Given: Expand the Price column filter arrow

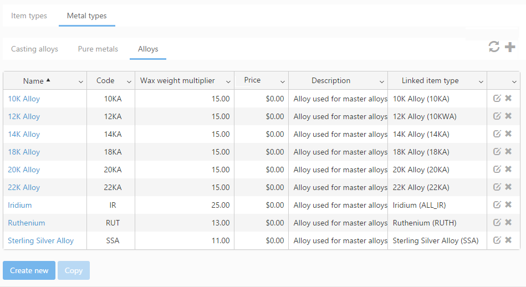Looking at the screenshot, I should [x=283, y=82].
